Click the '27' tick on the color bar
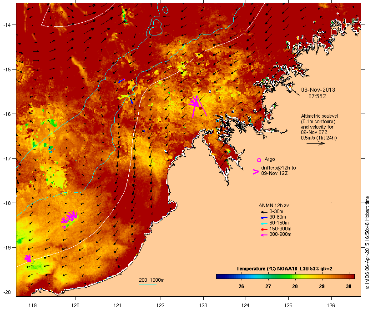This screenshot has height=309, width=373. (x=268, y=286)
